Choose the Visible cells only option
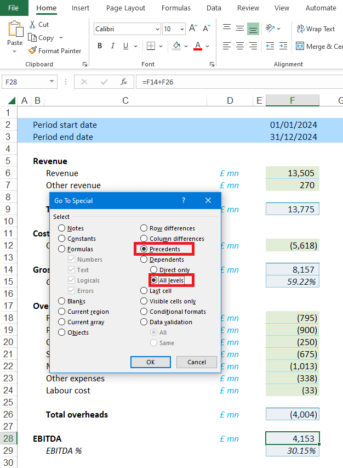Viewport: 343px width, 468px height. tap(144, 301)
